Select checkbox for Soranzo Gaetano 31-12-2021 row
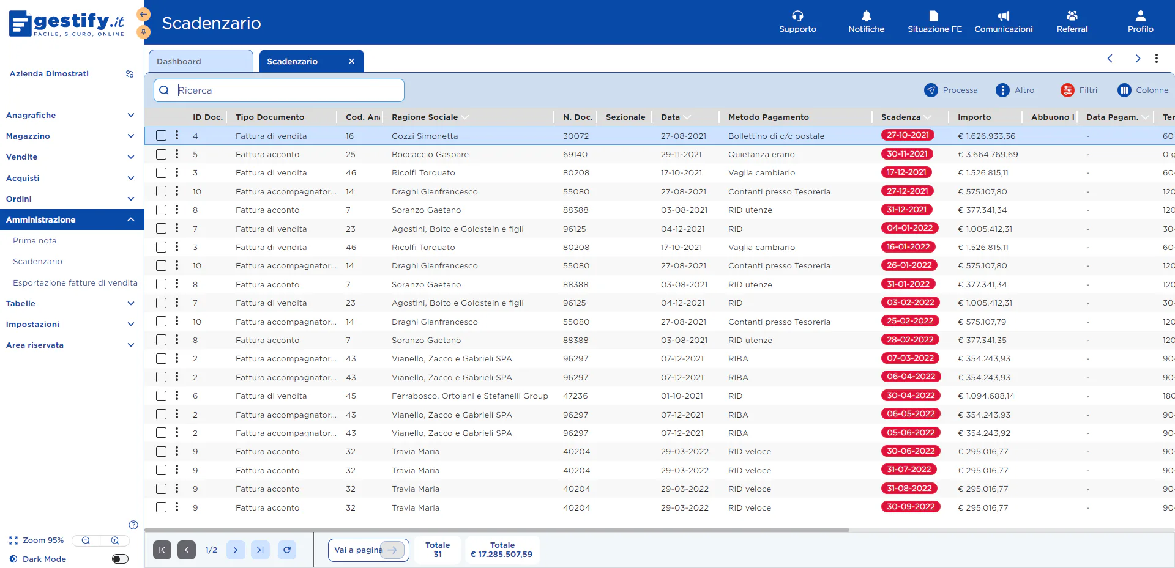Image resolution: width=1175 pixels, height=568 pixels. 161,210
